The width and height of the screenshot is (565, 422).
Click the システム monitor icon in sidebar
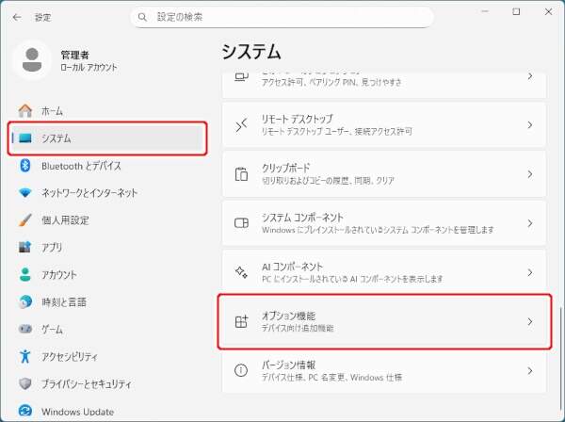point(25,138)
